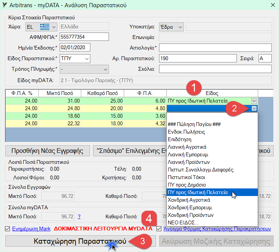This screenshot has width=279, height=252.
Task: Close the Ανάλυση Παραστατικού window
Action: click(273, 5)
